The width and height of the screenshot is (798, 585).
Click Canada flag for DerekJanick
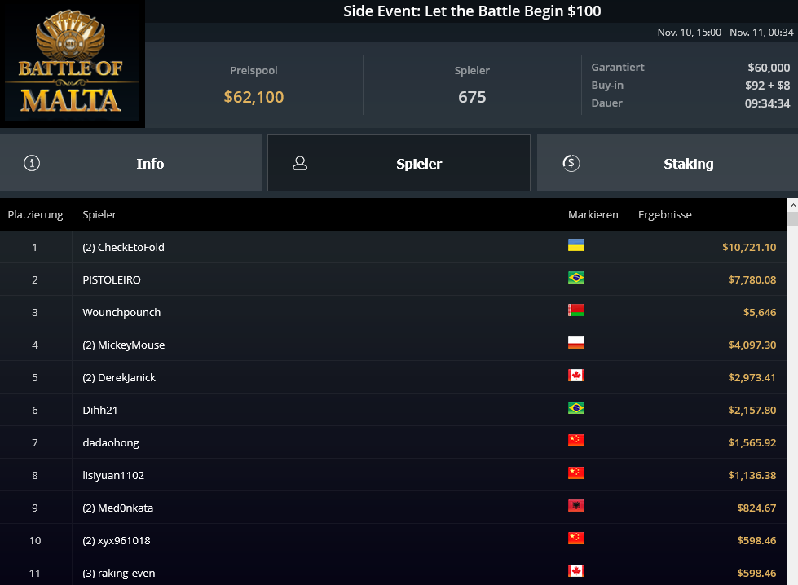(x=576, y=376)
